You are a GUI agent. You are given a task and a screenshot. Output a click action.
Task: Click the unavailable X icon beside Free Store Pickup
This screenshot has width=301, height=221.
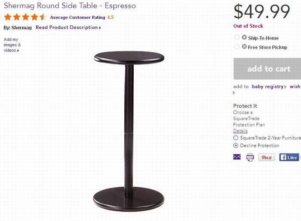(244, 47)
